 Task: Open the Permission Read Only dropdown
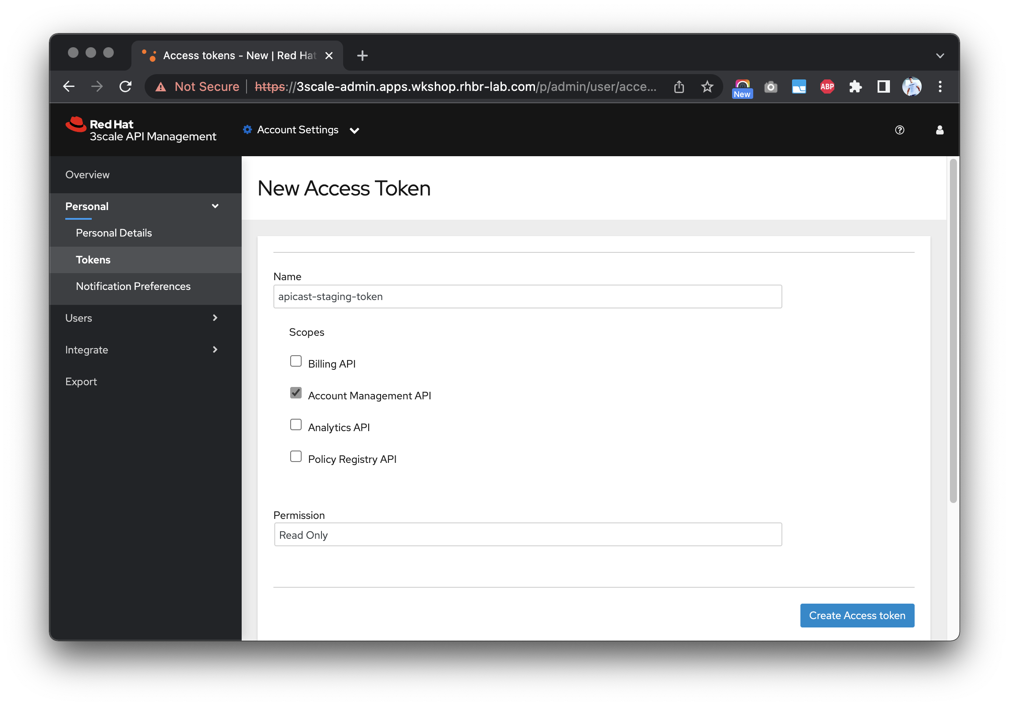(x=528, y=535)
